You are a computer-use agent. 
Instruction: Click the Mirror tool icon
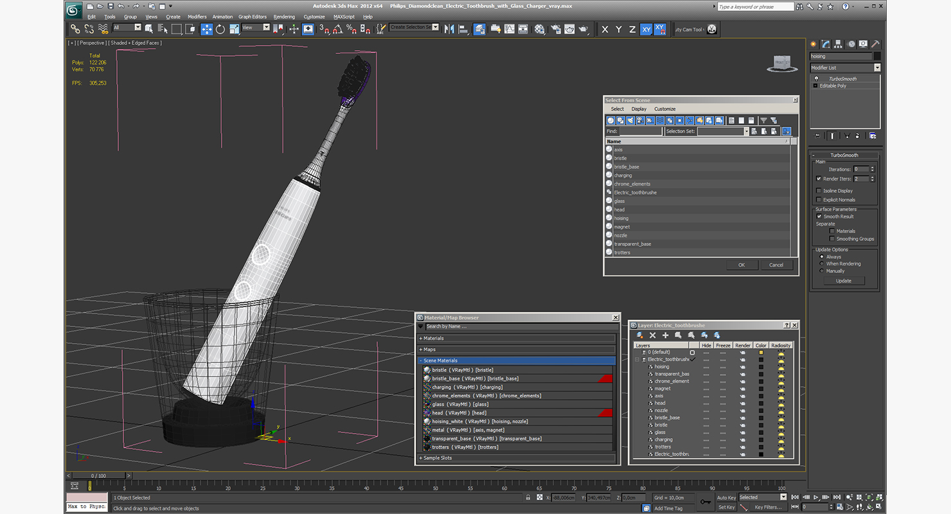(449, 29)
